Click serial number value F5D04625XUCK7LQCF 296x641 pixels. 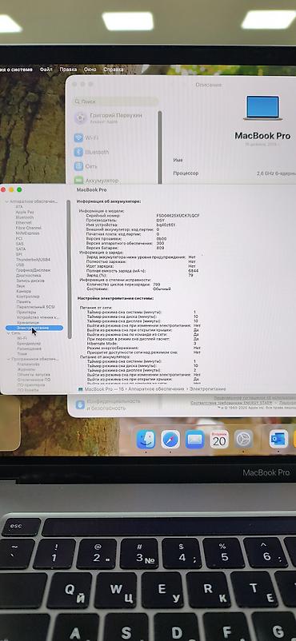(178, 216)
